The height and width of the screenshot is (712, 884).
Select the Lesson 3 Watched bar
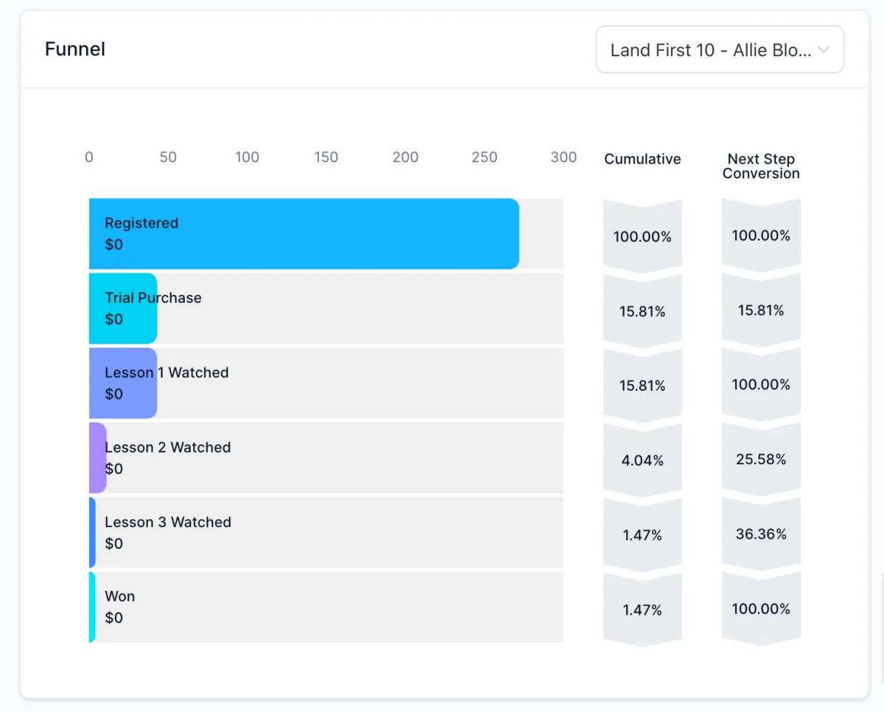92,532
